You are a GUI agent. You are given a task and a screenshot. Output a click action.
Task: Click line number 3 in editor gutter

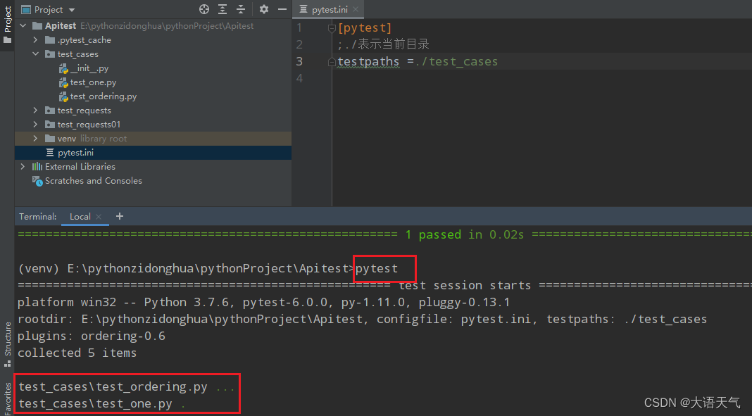(299, 61)
